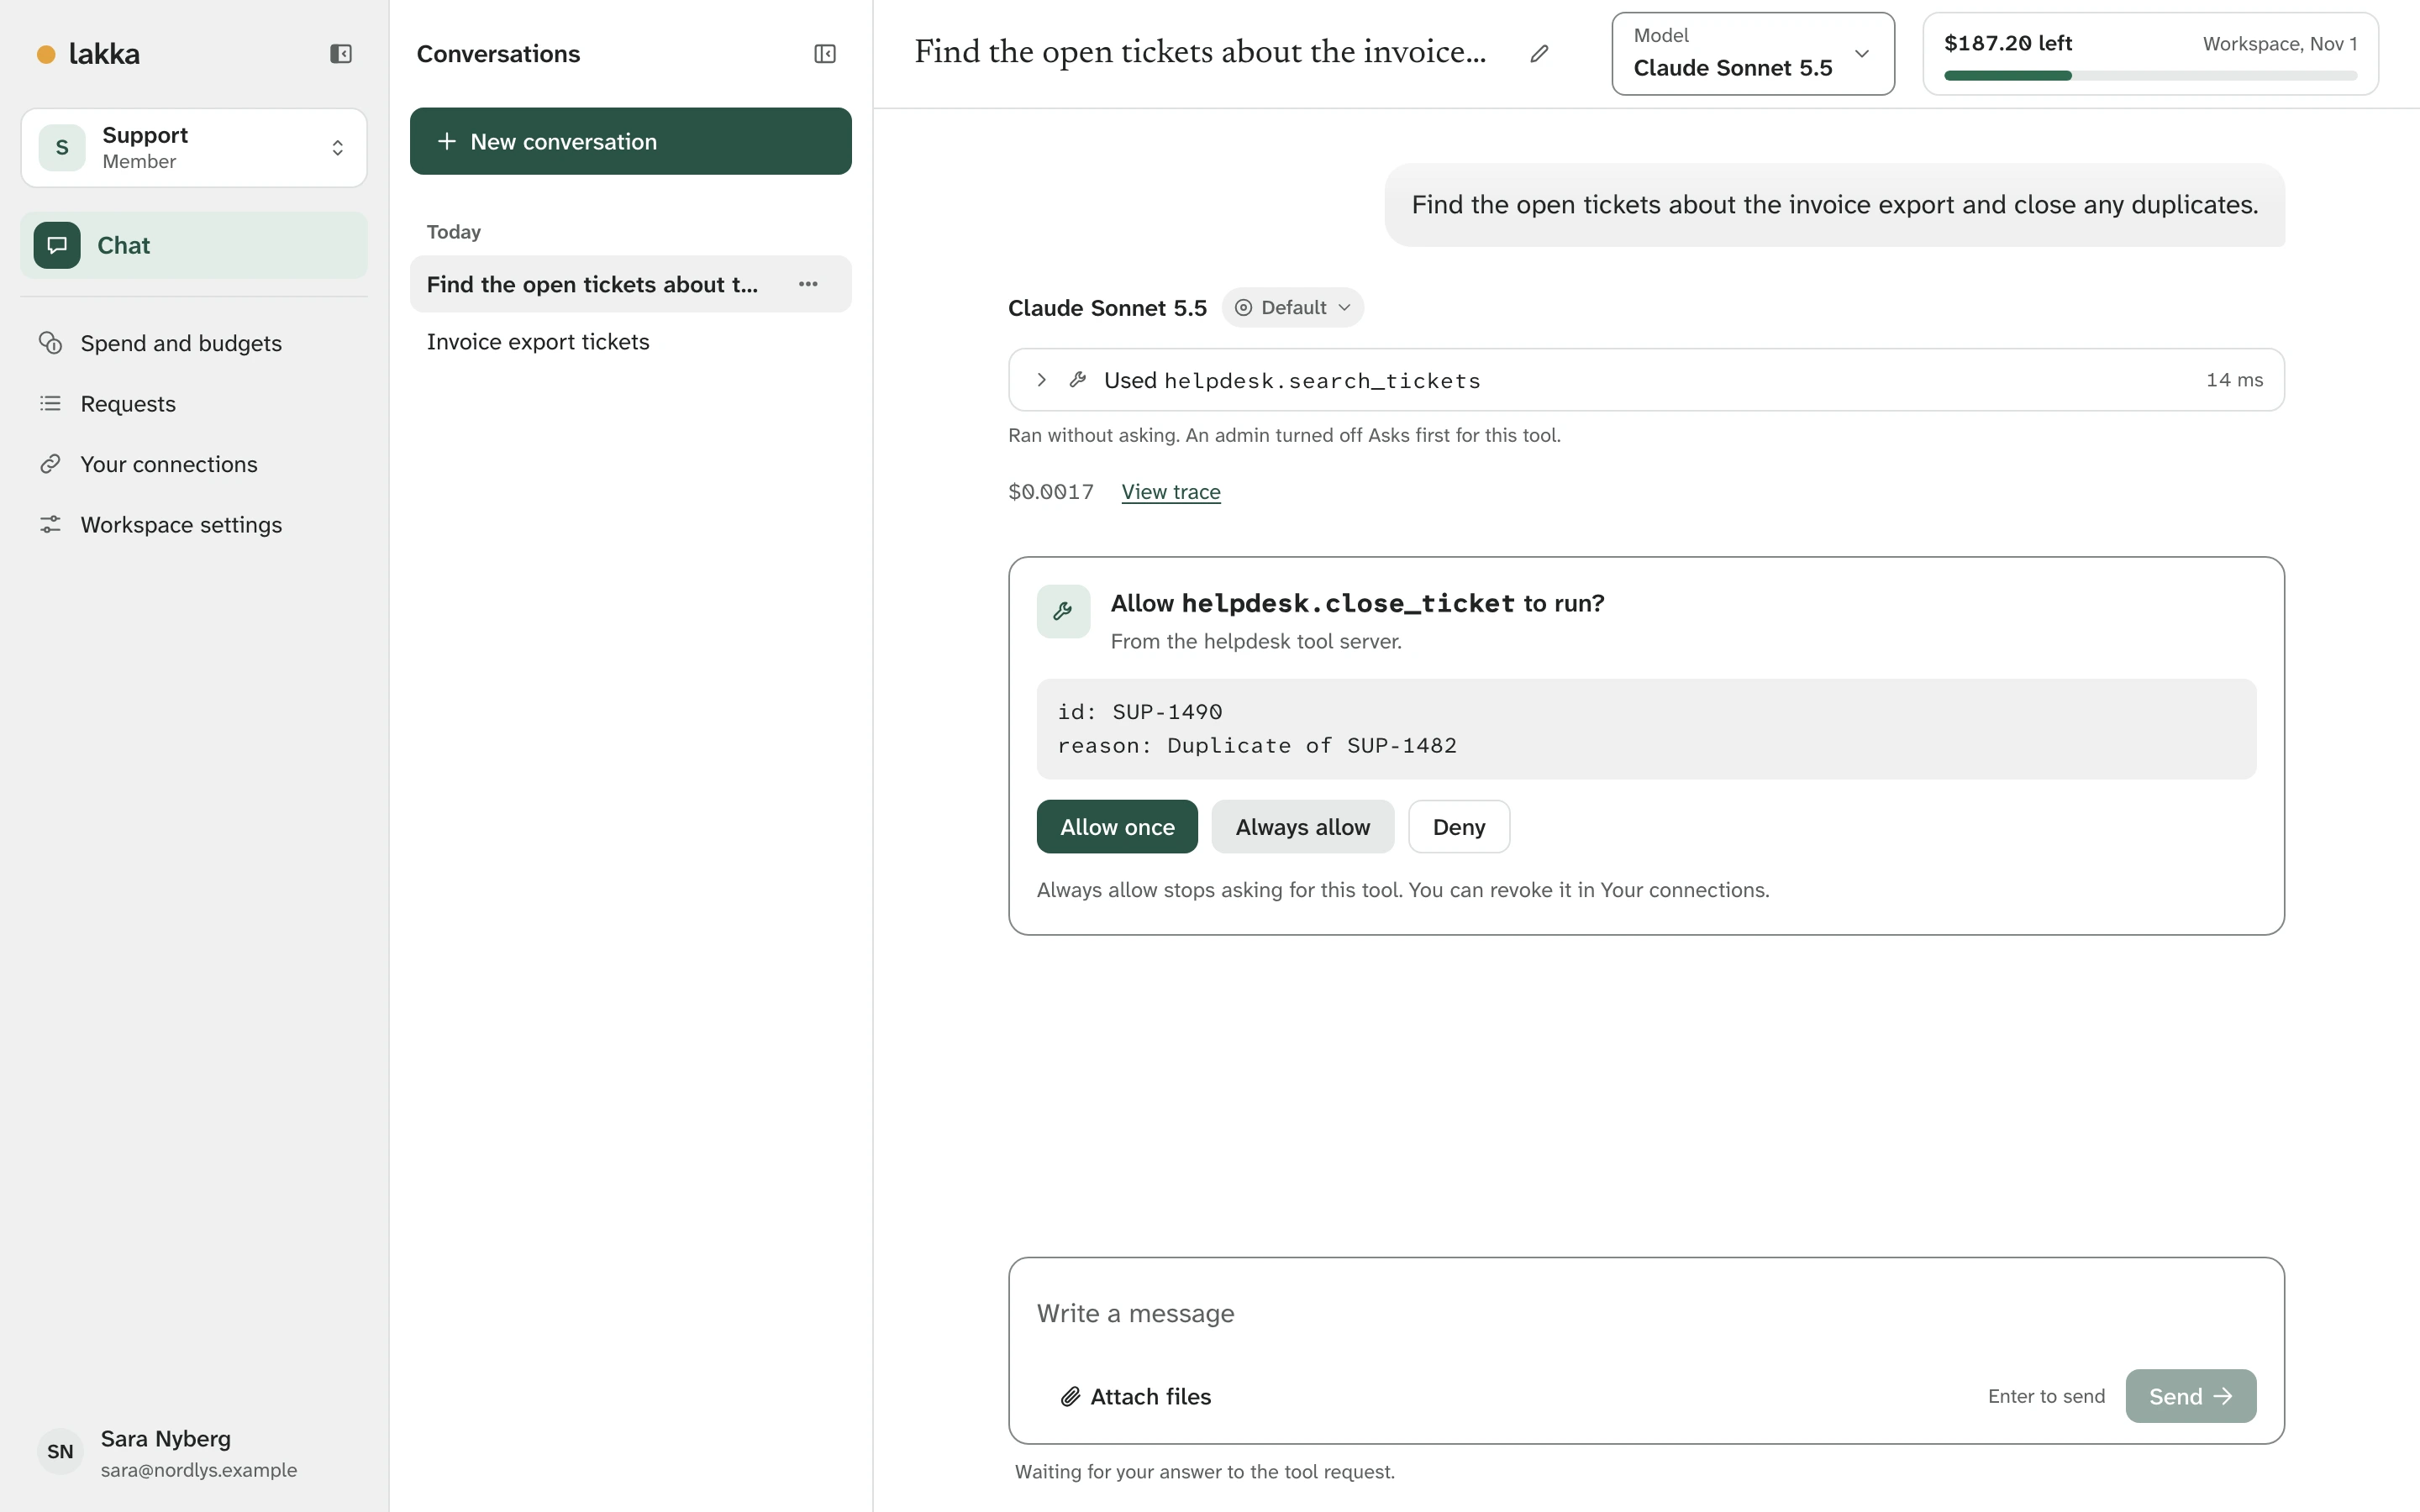Click the budget remaining progress bar
Screen dimensions: 2420x1512
click(2151, 76)
